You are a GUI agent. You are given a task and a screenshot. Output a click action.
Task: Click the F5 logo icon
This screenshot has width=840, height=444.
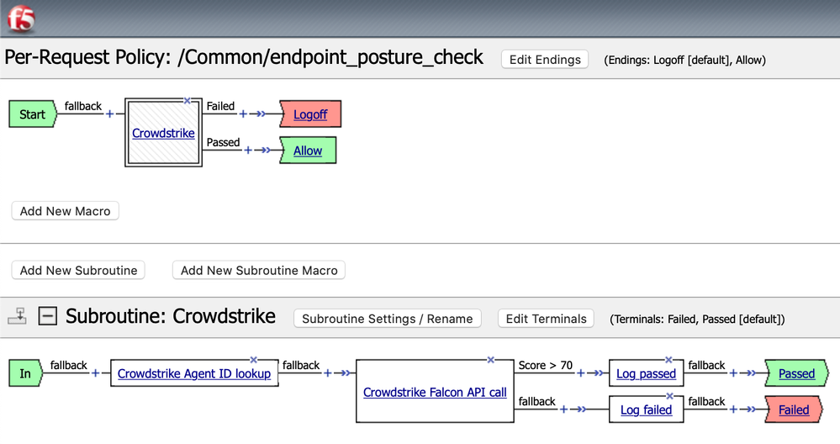point(21,18)
